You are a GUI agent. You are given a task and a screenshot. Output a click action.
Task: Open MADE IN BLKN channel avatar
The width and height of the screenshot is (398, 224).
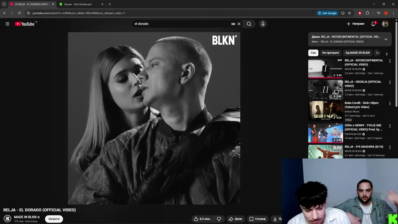point(7,219)
